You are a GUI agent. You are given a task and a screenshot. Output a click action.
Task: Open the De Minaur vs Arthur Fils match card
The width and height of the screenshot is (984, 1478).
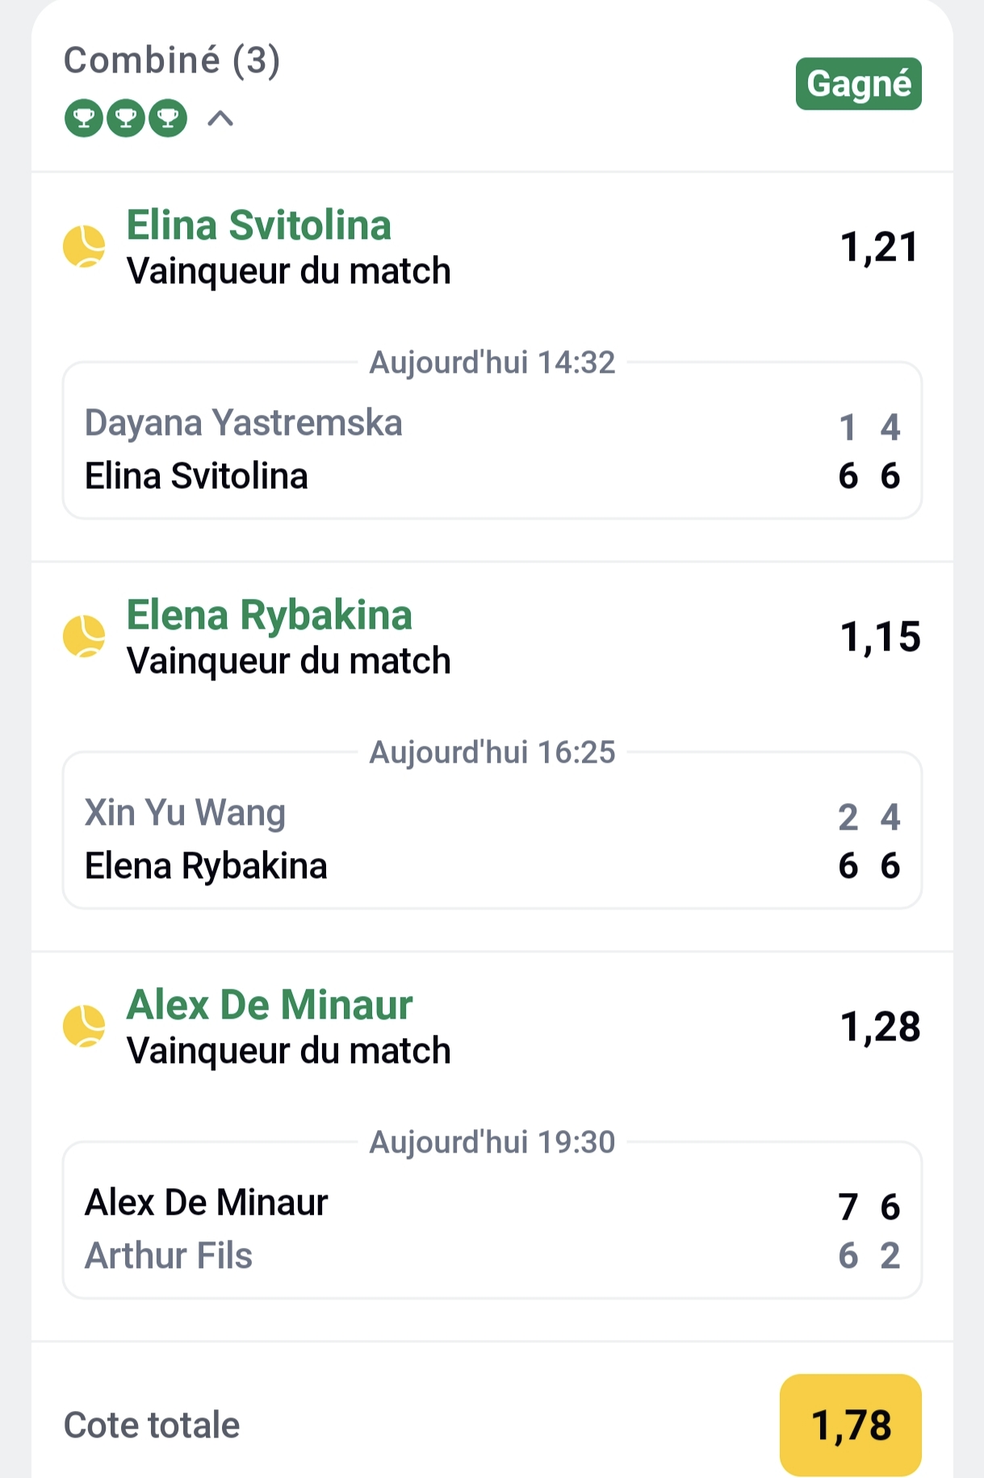[492, 1229]
